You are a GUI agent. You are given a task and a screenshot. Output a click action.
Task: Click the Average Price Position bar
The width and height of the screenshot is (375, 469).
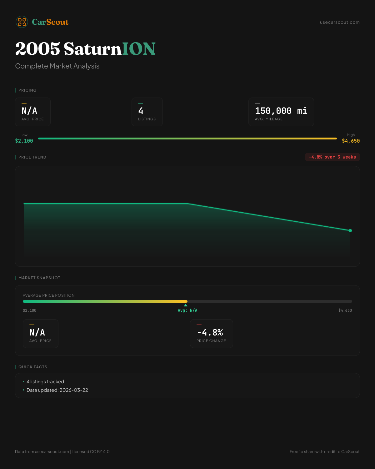click(x=187, y=301)
